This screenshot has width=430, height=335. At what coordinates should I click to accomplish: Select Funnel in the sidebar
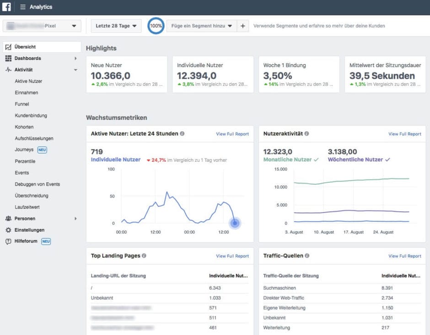tap(21, 104)
